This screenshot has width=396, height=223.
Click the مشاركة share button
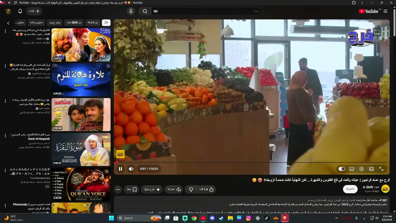(174, 189)
